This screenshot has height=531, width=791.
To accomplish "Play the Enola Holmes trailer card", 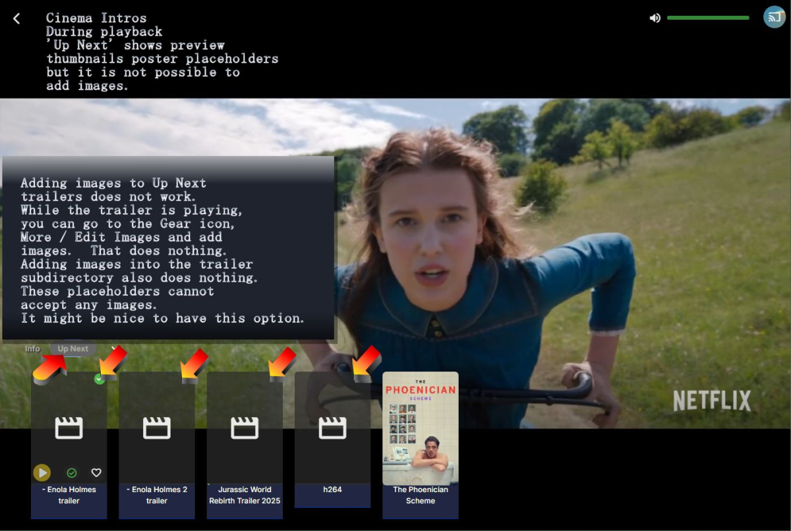I will click(42, 472).
